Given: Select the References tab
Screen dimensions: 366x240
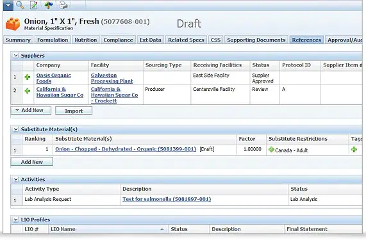Looking at the screenshot, I should click(306, 40).
